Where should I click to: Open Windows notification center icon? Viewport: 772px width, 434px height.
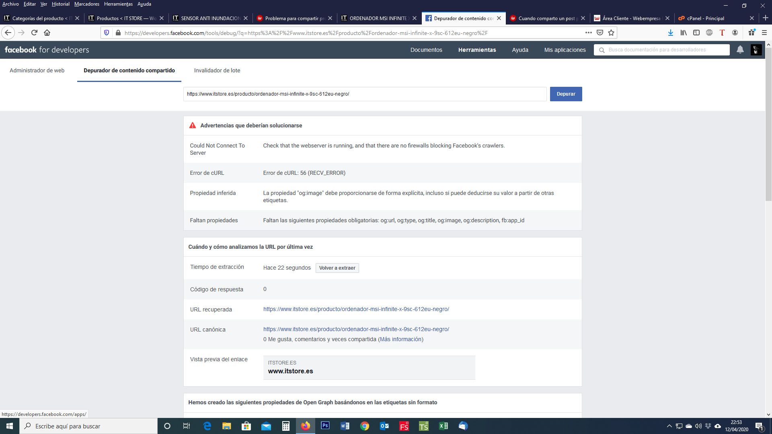tap(759, 426)
